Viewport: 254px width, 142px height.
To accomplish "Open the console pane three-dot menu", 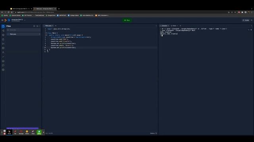I will pyautogui.click(x=251, y=26).
